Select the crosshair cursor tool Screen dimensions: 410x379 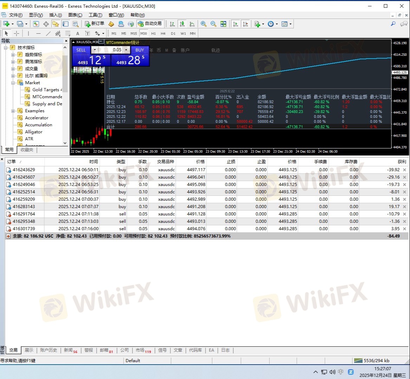[17, 33]
